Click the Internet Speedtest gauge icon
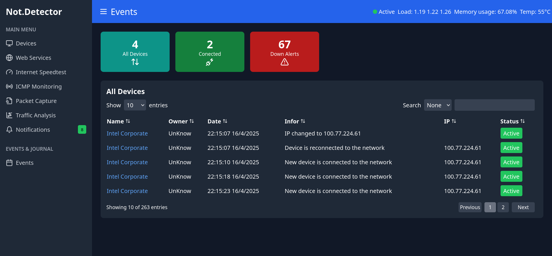This screenshot has height=256, width=552. [x=9, y=72]
